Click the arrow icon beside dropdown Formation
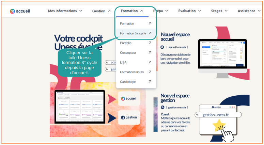Image resolution: width=264 pixels, height=145 pixels. [x=150, y=23]
